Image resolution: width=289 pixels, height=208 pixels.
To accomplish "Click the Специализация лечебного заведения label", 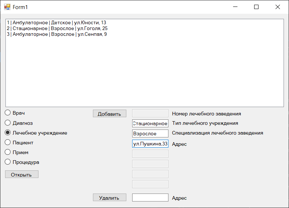I will pos(217,133).
